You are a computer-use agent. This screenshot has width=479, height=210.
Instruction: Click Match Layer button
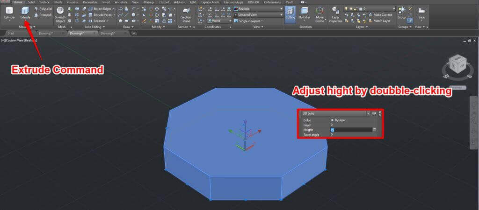[x=380, y=21]
